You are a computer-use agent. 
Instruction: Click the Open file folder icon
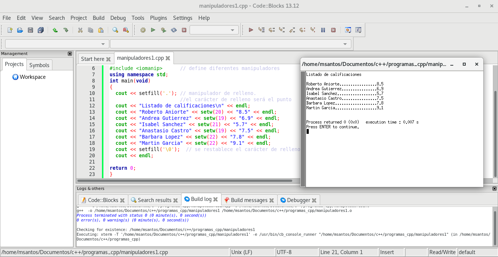point(20,30)
